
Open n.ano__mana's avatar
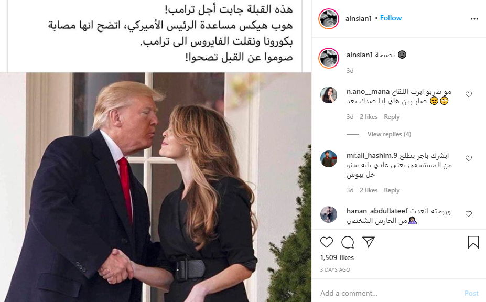pos(329,95)
